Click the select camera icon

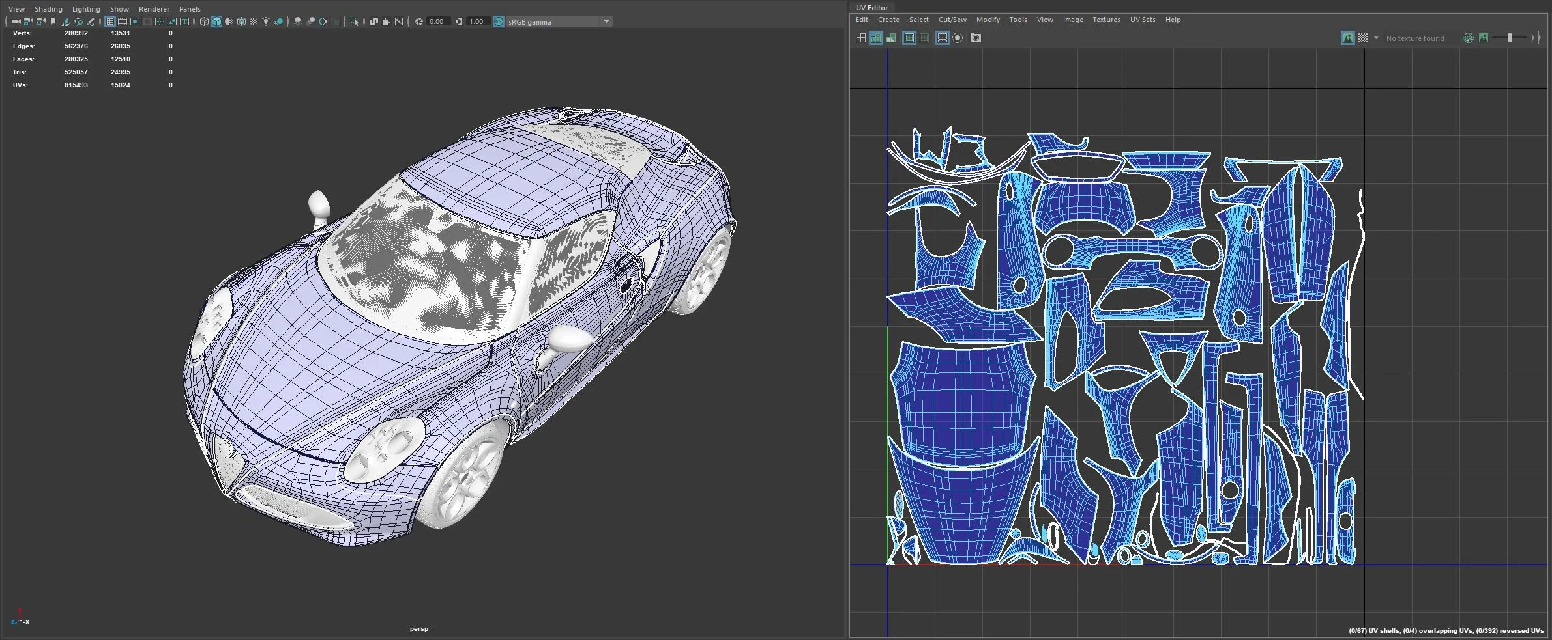pos(16,21)
